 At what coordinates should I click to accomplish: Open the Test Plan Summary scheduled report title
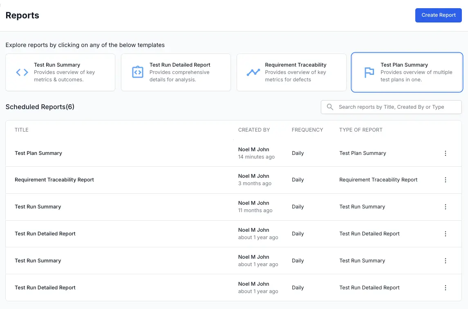point(38,153)
